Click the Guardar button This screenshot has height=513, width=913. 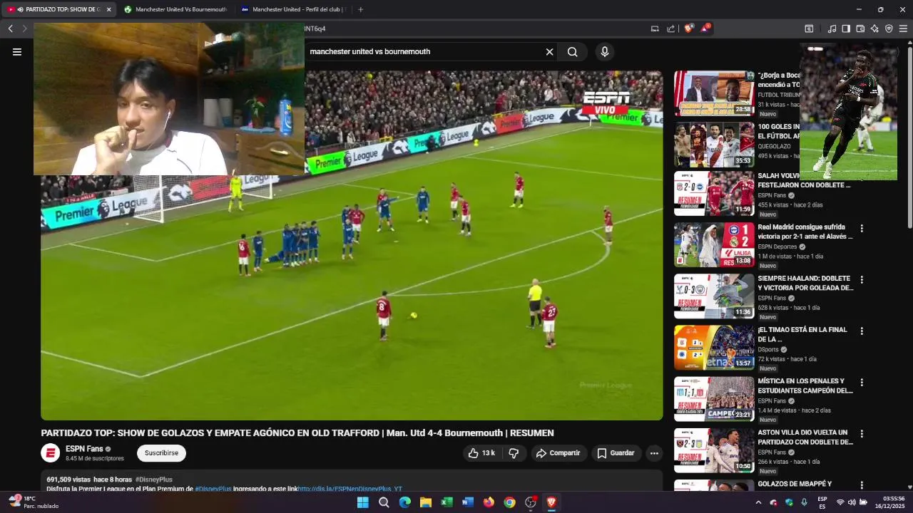(x=616, y=453)
